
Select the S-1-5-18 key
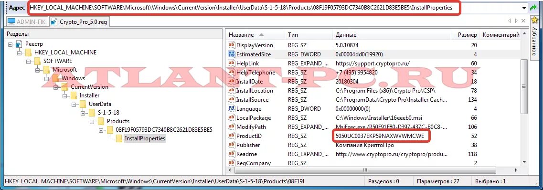[108, 113]
